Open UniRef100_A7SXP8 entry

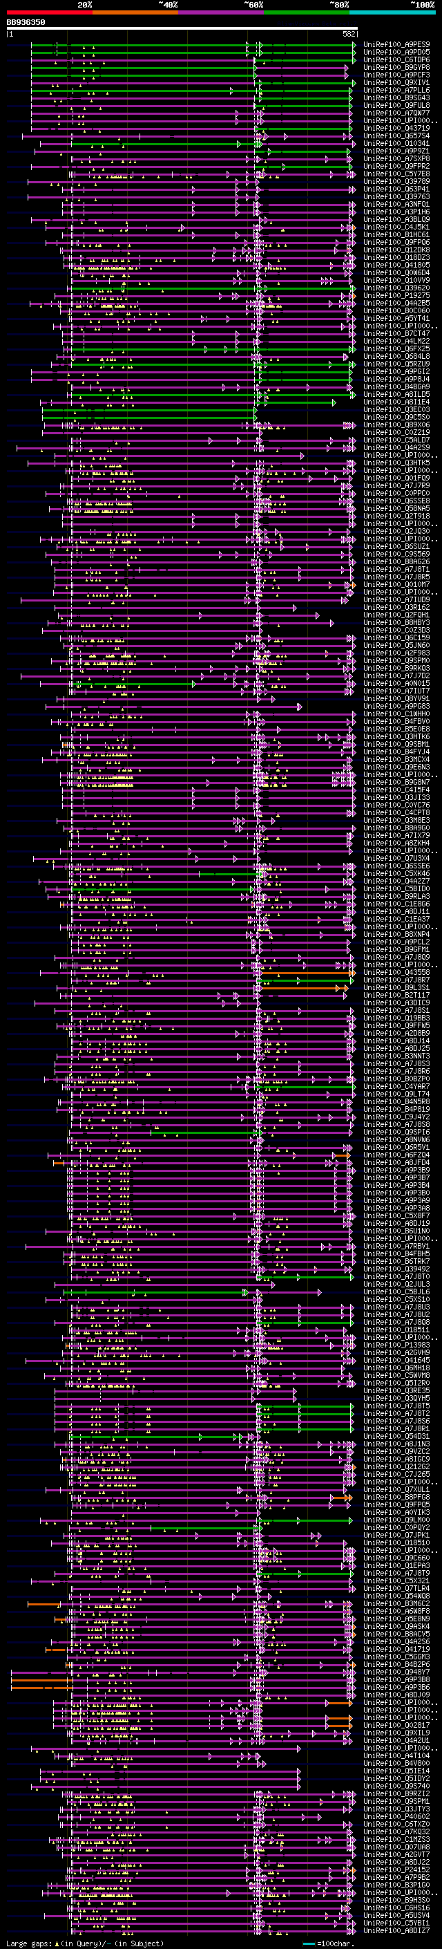click(396, 159)
